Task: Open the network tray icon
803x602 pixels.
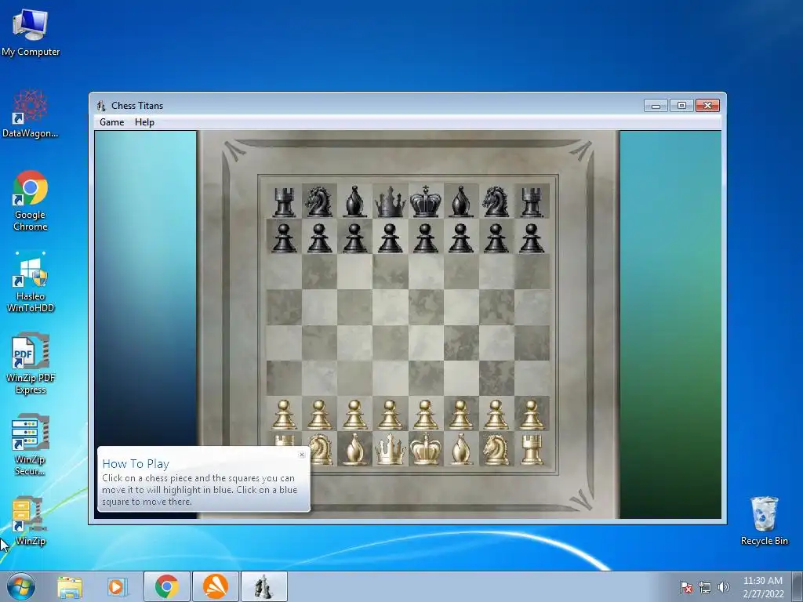Action: (x=705, y=587)
